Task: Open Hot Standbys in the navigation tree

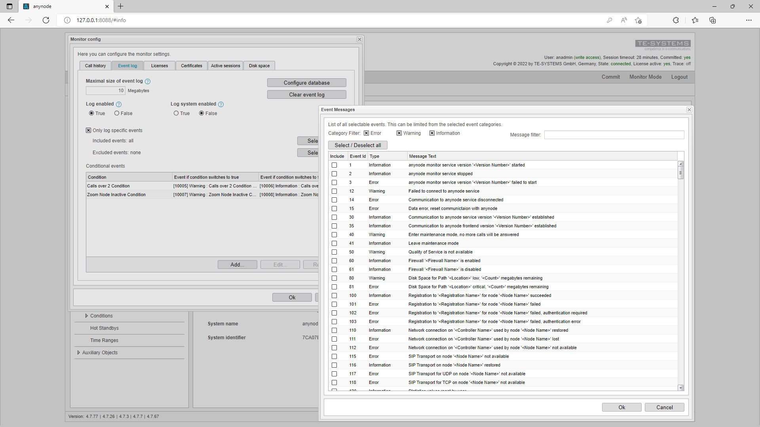Action: click(104, 328)
